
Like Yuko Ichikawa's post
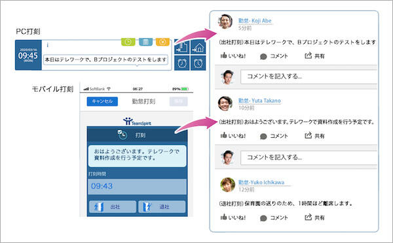233,218
